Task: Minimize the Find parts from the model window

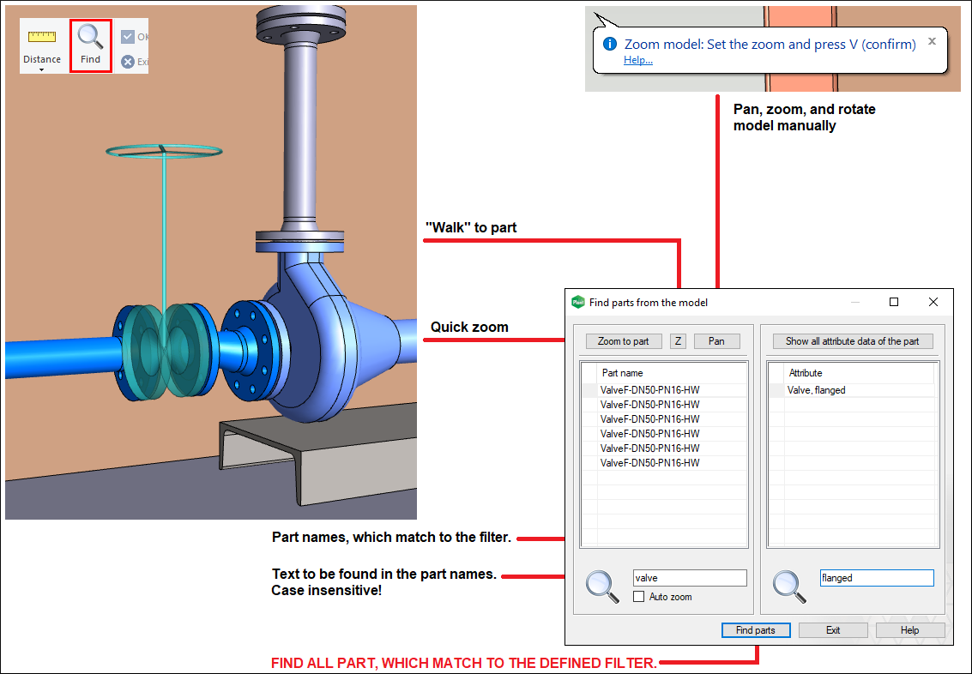Action: (x=855, y=302)
